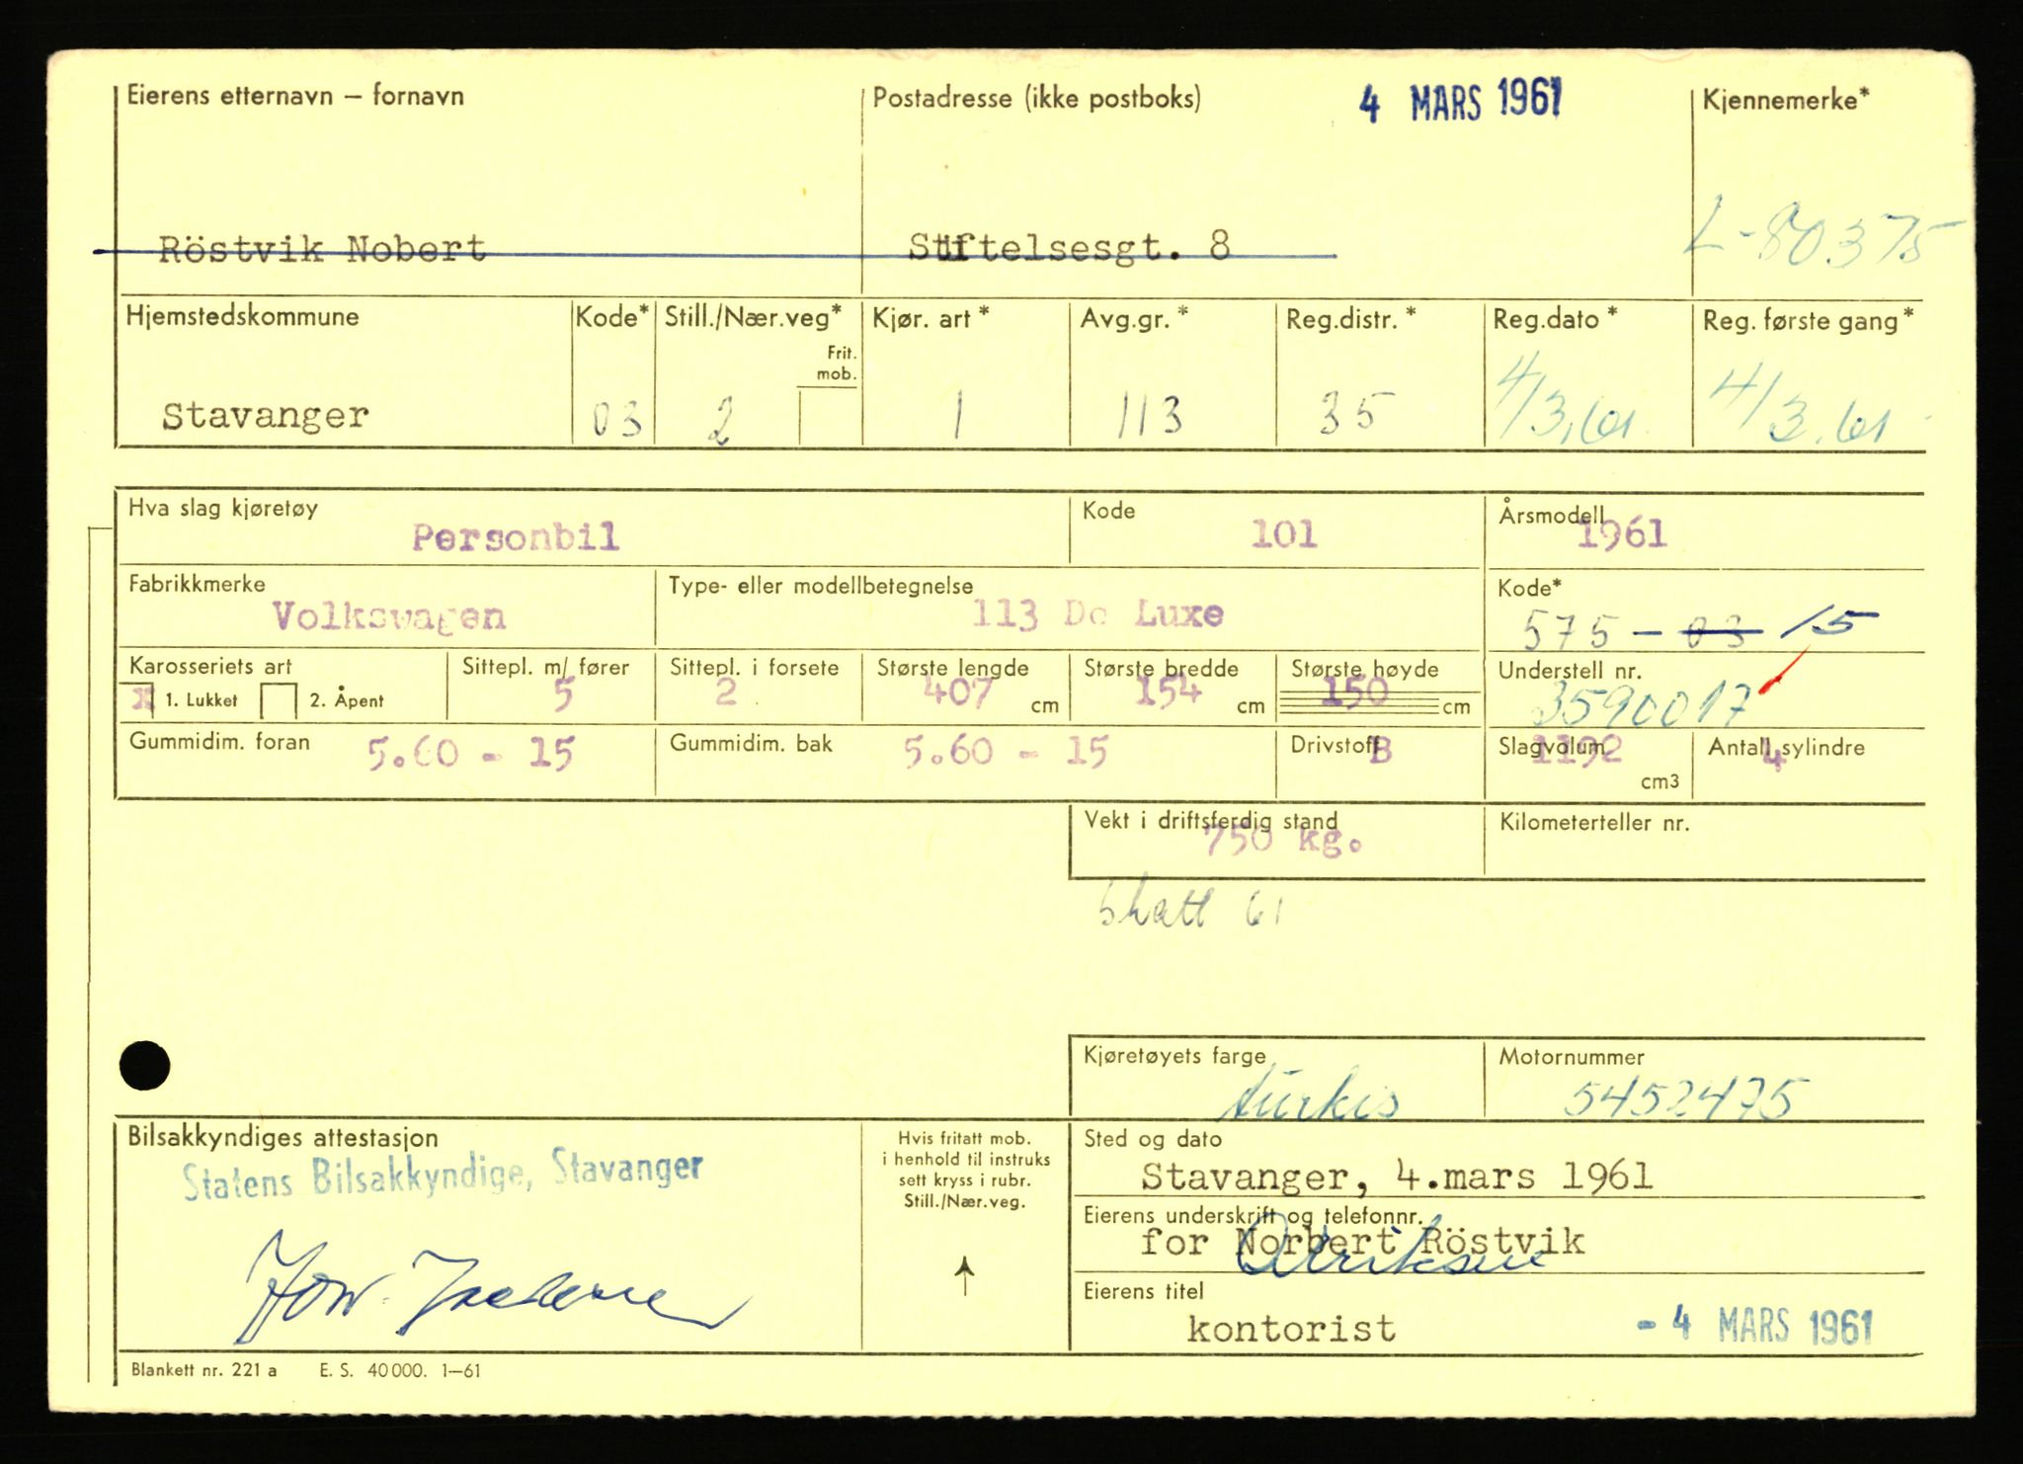Click the vehicle Kode value '101'
This screenshot has height=1464, width=2023.
1284,535
